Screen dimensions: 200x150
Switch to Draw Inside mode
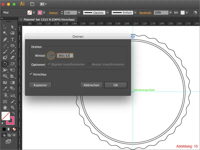pos(14,135)
